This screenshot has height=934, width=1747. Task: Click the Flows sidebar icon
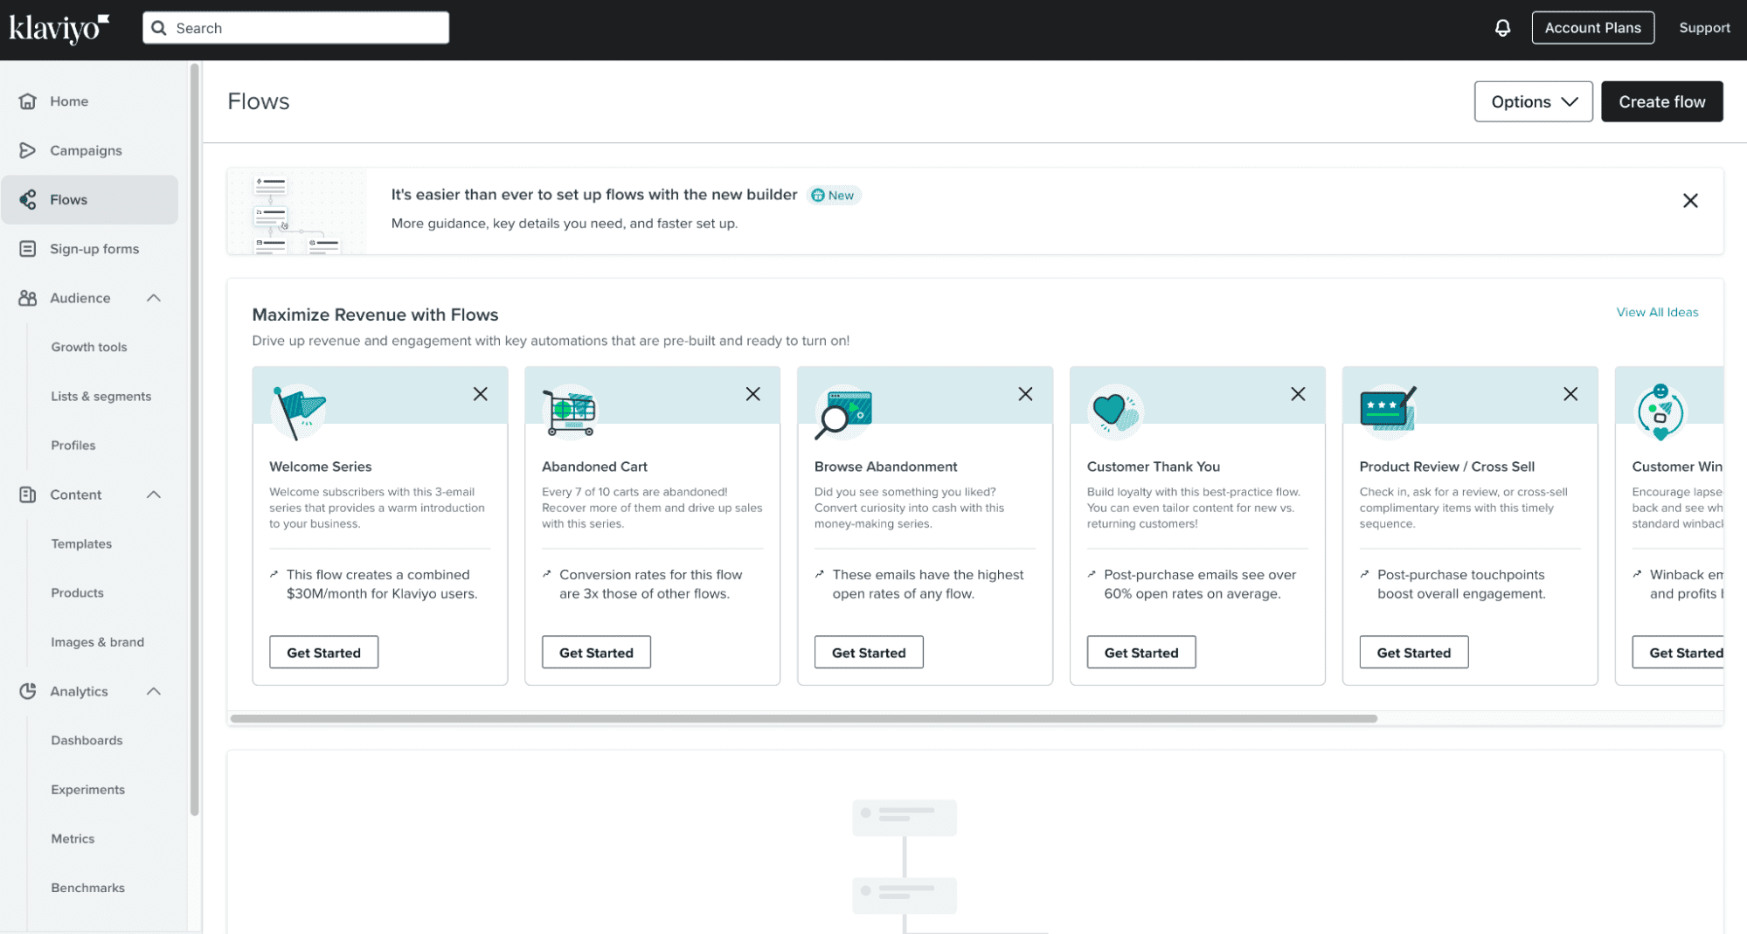[28, 199]
